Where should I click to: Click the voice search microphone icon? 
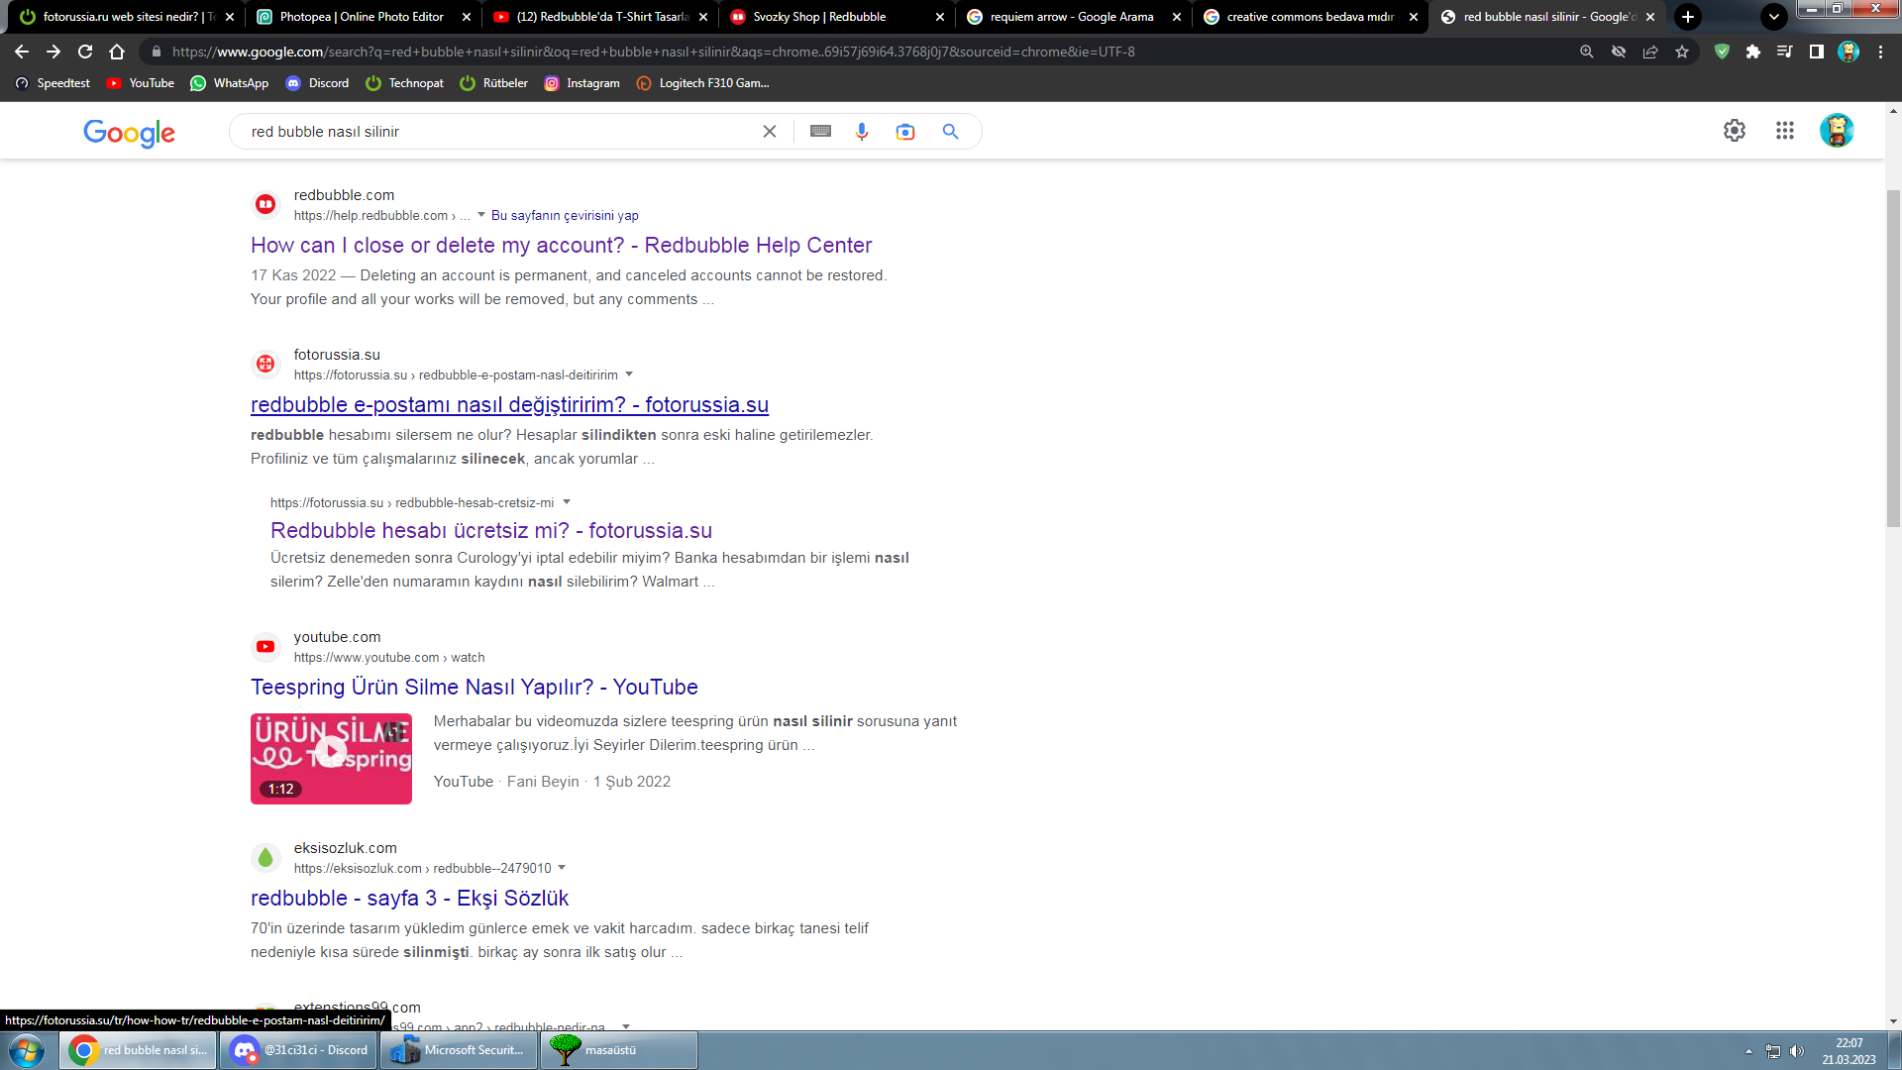pos(862,132)
